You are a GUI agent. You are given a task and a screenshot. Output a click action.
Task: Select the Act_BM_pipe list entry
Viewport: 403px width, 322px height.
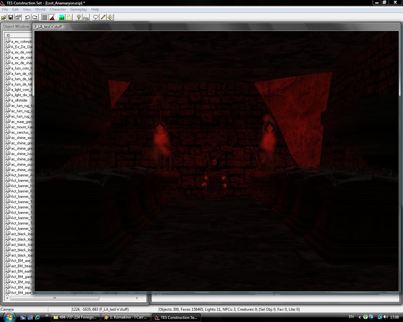click(x=19, y=293)
